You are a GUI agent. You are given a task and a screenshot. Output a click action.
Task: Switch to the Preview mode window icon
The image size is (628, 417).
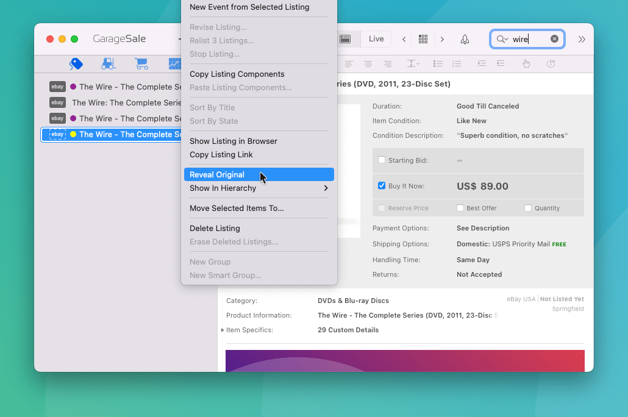point(345,39)
